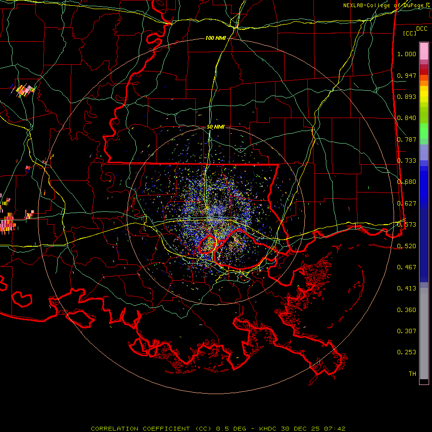Select the 0.573 scale value
432x432 pixels.
[407, 225]
